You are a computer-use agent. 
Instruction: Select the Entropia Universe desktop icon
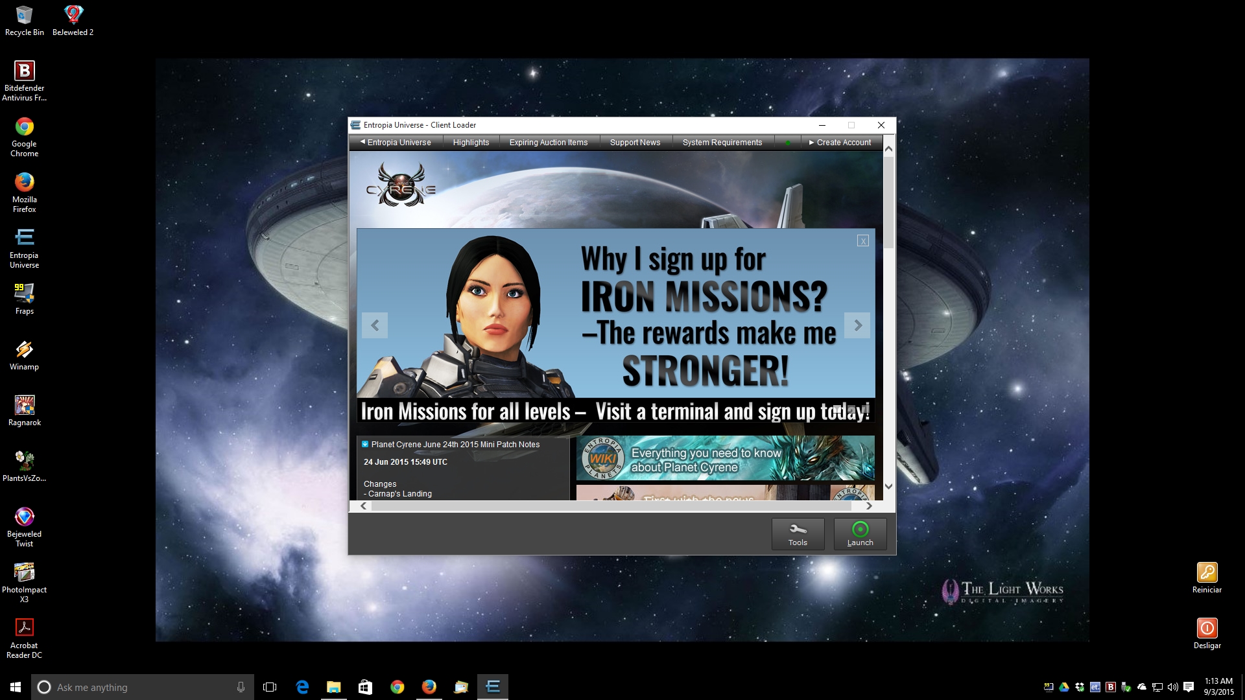tap(24, 248)
